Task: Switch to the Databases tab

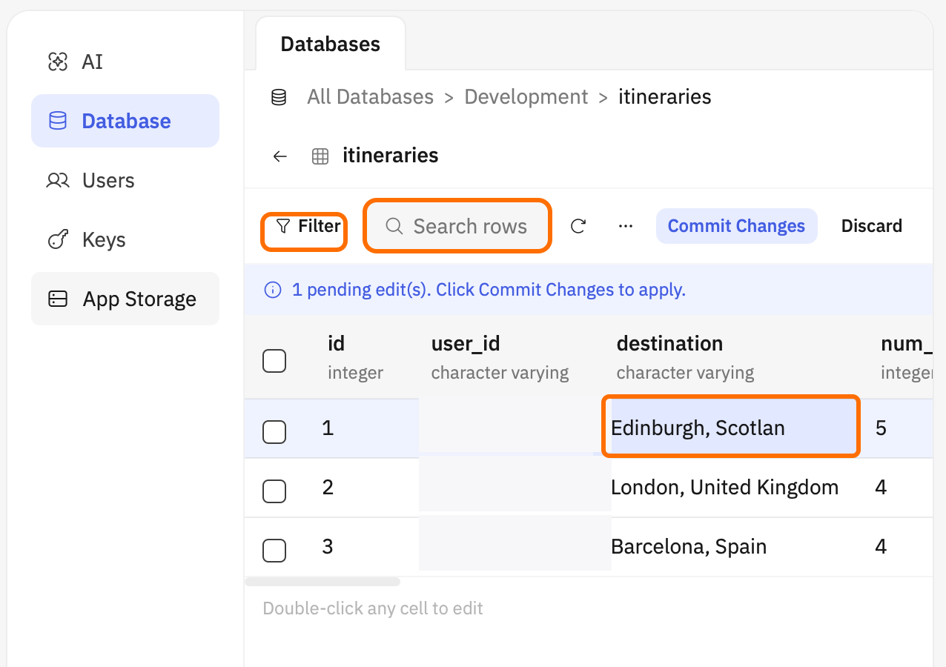Action: coord(331,44)
